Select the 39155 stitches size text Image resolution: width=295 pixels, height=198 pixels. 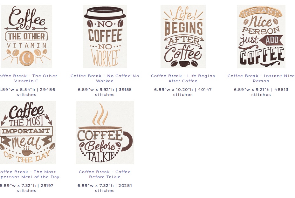105,92
